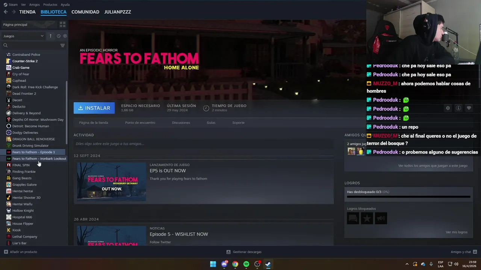Image resolution: width=481 pixels, height=270 pixels.
Task: Open the library advanced filter options
Action: coord(62,45)
